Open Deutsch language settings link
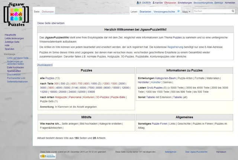Viewport: 238px width, 160px height. click(147, 3)
